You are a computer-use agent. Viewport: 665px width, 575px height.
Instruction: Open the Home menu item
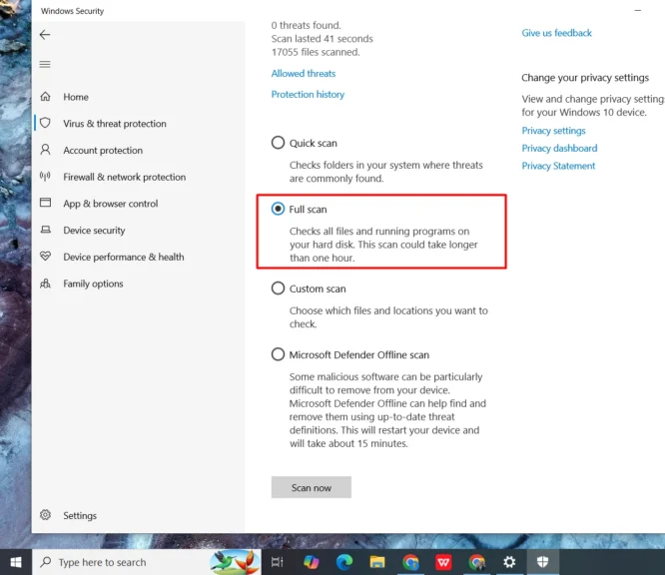[x=76, y=97]
